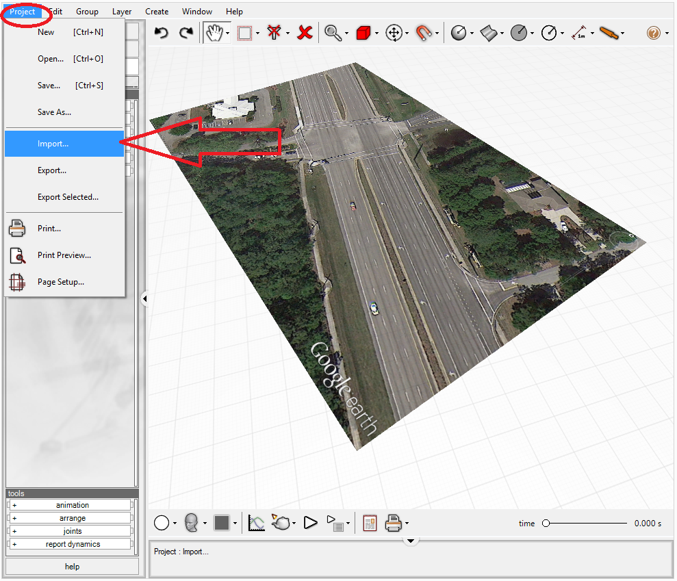The width and height of the screenshot is (677, 581).
Task: Select the 1m measure tool
Action: point(578,33)
